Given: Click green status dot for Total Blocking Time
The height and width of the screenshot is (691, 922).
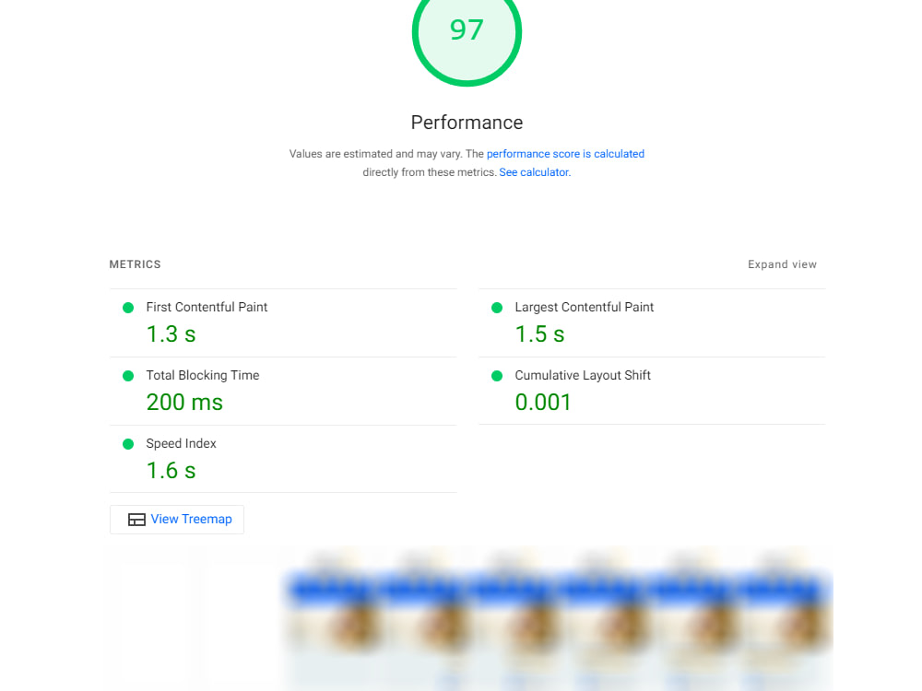Looking at the screenshot, I should (x=127, y=376).
